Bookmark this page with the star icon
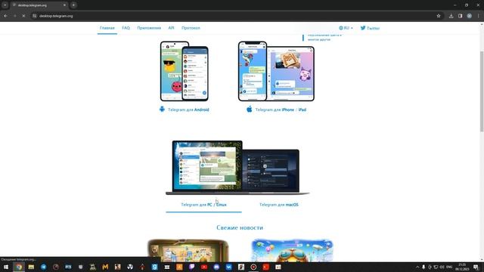This screenshot has width=484, height=272. tap(439, 16)
